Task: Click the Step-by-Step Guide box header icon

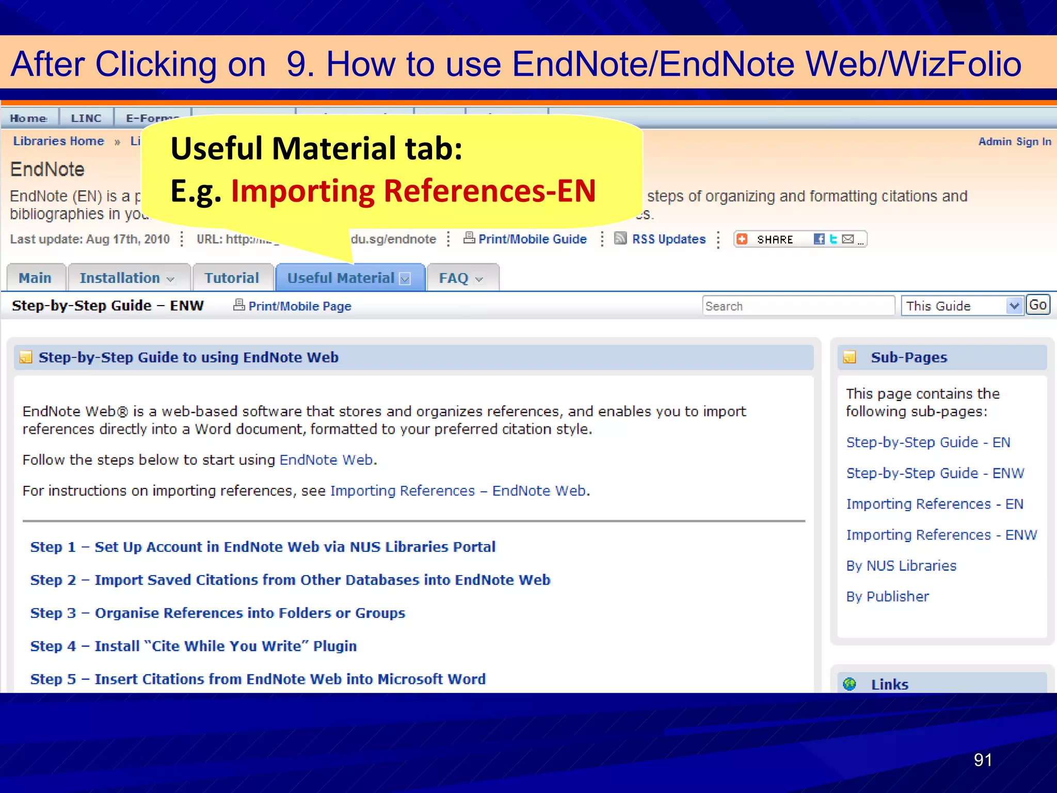Action: 25,357
